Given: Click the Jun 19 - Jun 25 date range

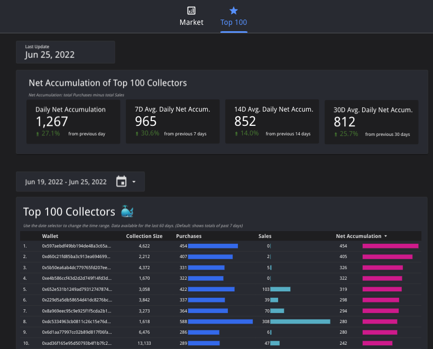Looking at the screenshot, I should [66, 182].
